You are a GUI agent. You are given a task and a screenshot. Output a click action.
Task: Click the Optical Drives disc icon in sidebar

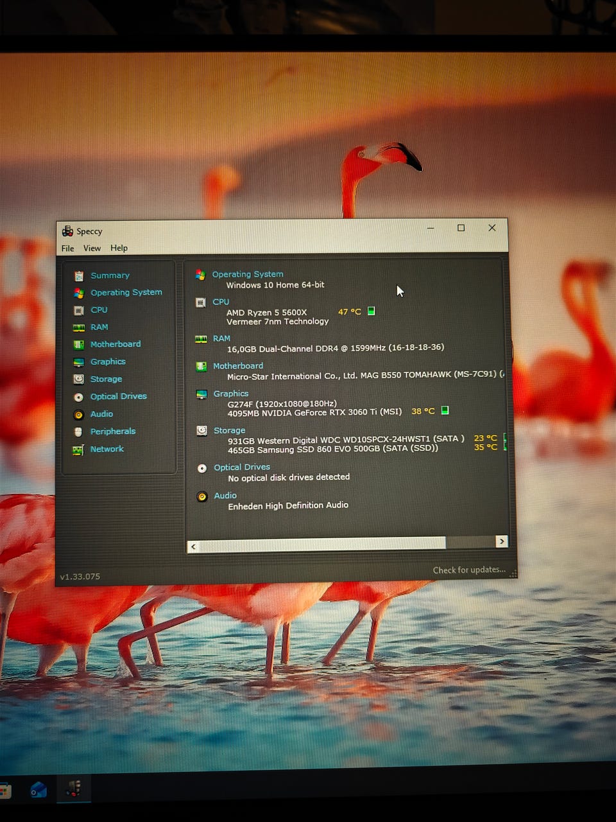pos(79,398)
